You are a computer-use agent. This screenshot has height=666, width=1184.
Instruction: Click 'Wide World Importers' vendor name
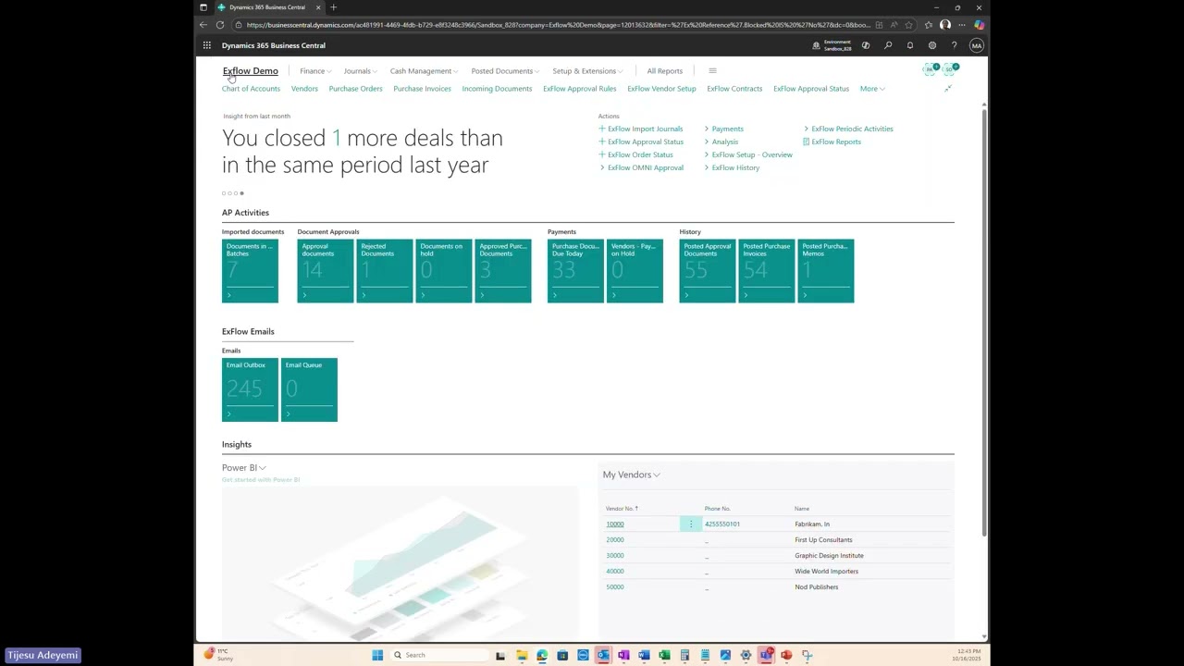[x=826, y=572]
